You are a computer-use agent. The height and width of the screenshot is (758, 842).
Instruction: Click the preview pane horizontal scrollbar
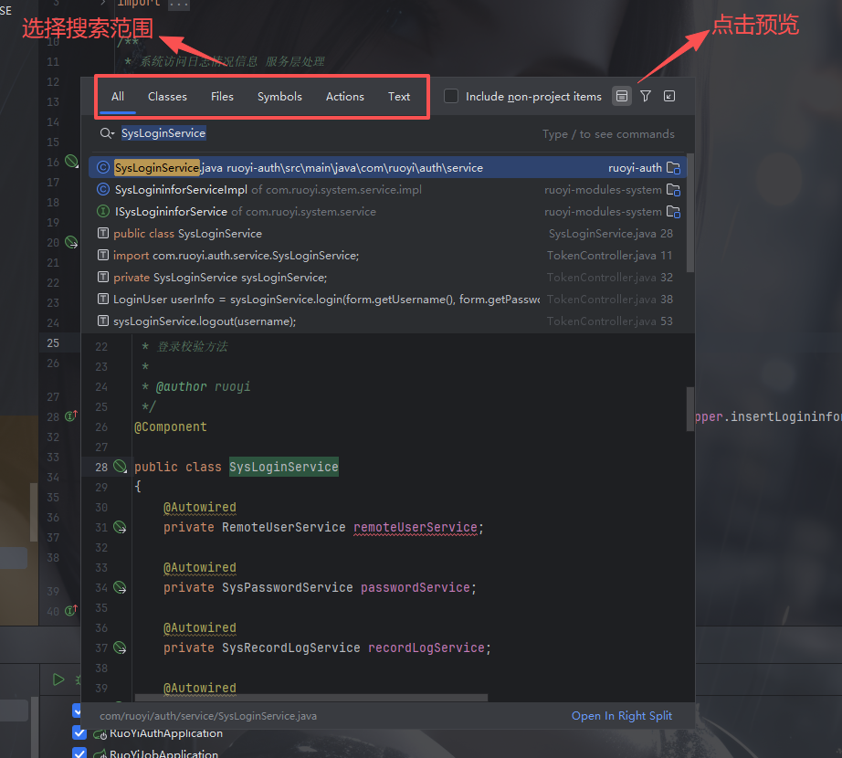point(311,698)
